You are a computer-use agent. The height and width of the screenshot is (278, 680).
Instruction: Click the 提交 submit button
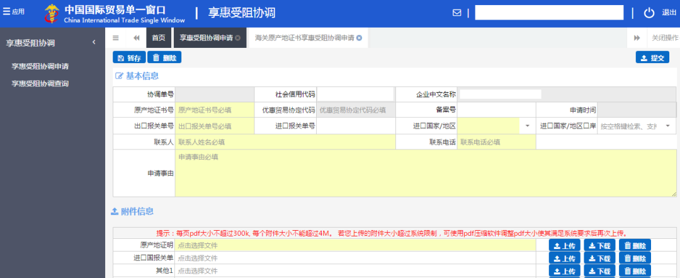click(652, 57)
